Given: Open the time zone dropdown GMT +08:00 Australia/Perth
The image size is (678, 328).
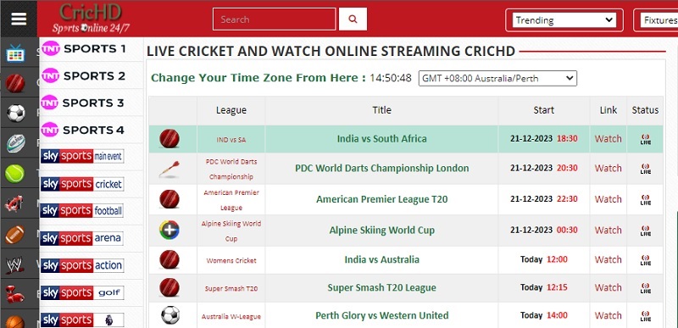Looking at the screenshot, I should point(497,78).
